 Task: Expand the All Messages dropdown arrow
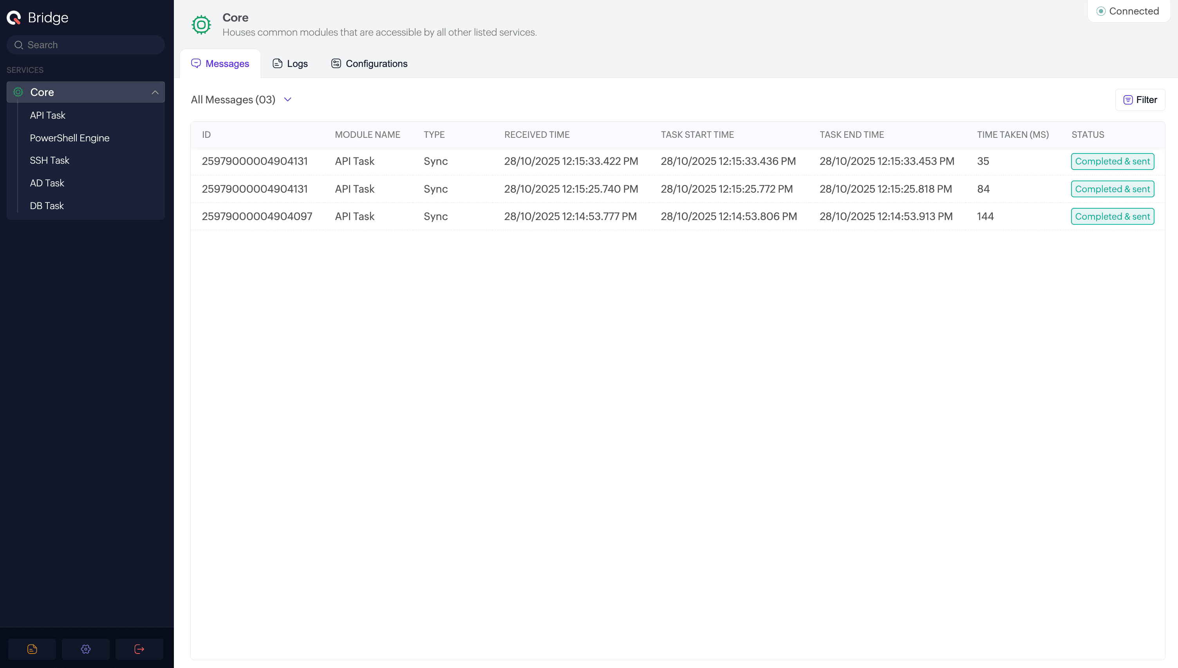pyautogui.click(x=287, y=99)
